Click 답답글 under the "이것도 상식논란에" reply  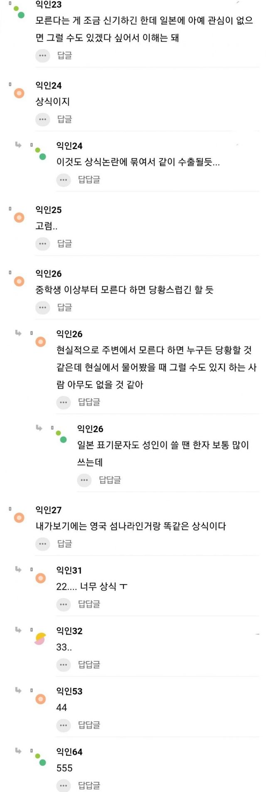(x=89, y=180)
